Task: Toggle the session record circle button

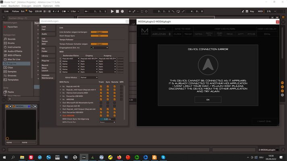Action: (x=146, y=11)
